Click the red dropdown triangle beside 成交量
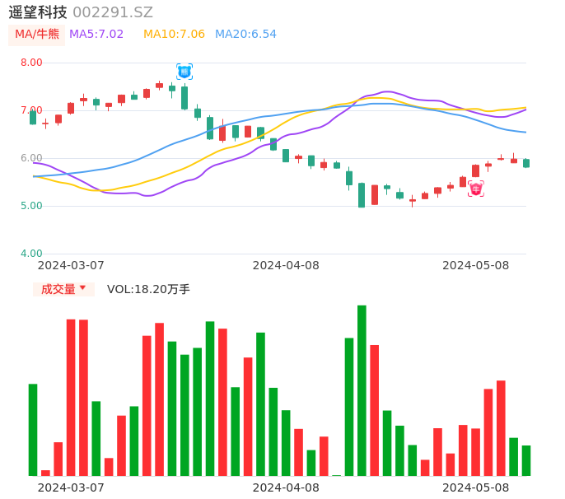 pyautogui.click(x=82, y=288)
